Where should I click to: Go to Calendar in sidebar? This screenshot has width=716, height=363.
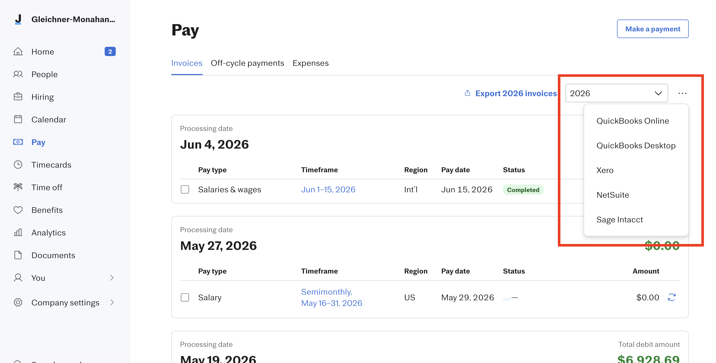coord(49,120)
